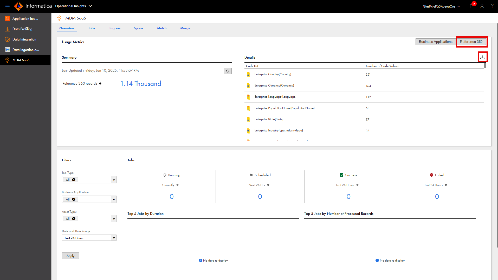Click the Enterprise State code list icon
498x280 pixels.
pos(248,119)
